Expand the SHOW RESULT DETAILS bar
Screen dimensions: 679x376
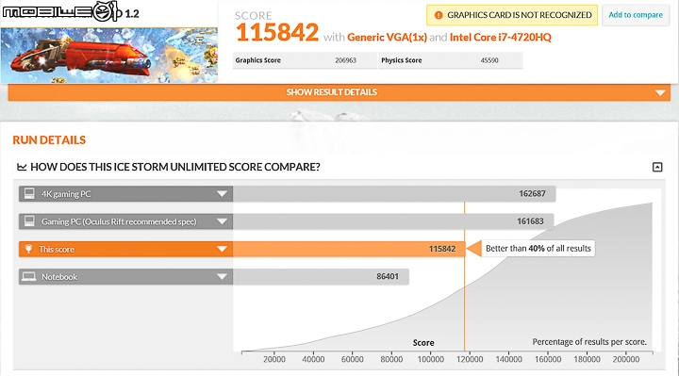pyautogui.click(x=339, y=92)
